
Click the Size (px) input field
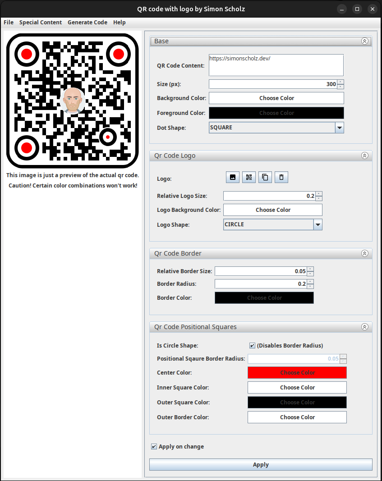273,84
